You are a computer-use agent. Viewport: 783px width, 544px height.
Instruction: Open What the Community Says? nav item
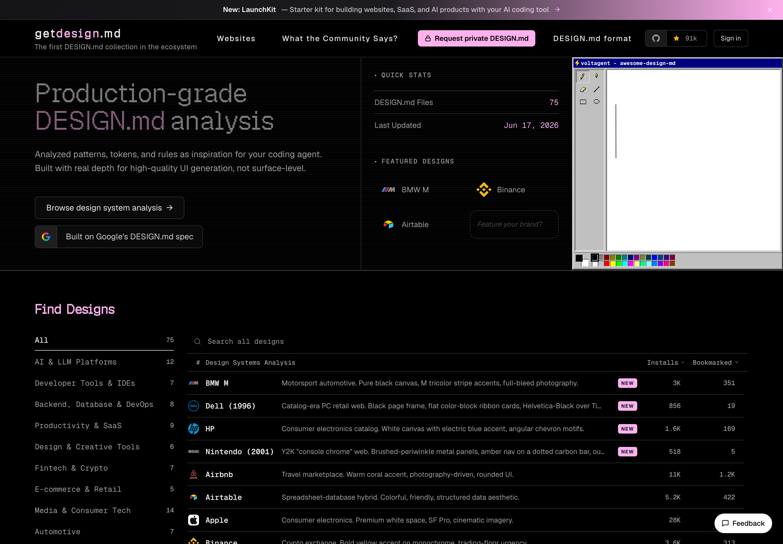click(x=340, y=39)
